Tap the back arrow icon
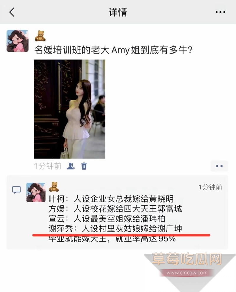236x292 pixels. 12,12
